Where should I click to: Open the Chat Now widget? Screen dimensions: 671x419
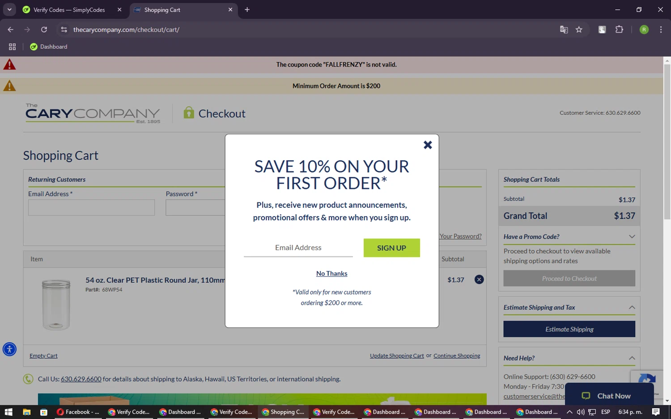tap(609, 396)
